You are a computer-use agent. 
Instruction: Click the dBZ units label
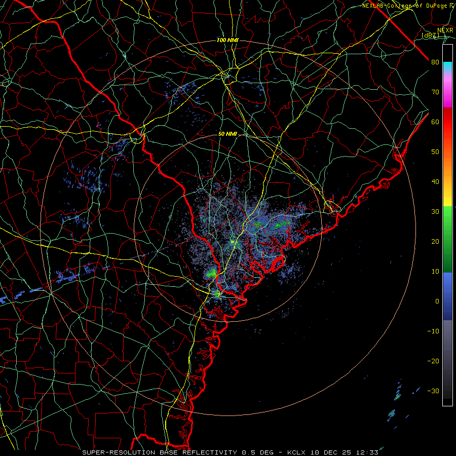point(431,35)
